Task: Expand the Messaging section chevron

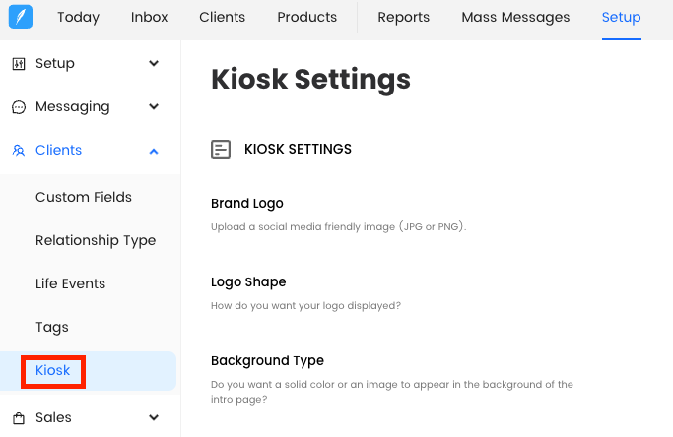Action: pos(154,107)
